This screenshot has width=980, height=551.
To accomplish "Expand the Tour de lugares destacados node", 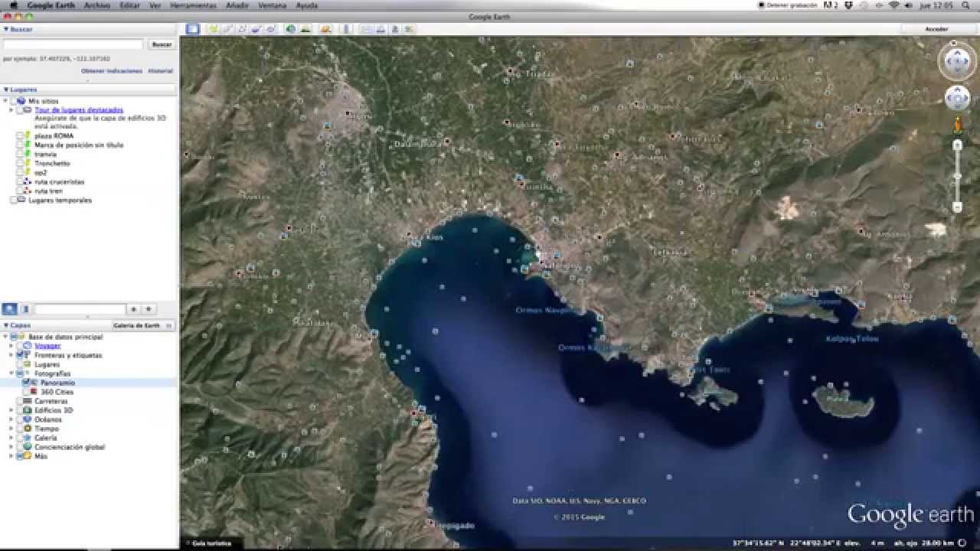I will pyautogui.click(x=11, y=110).
